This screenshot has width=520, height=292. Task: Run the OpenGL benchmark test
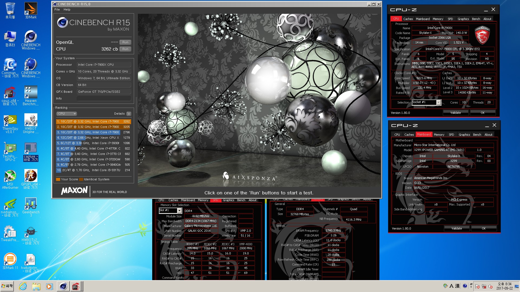tap(125, 42)
